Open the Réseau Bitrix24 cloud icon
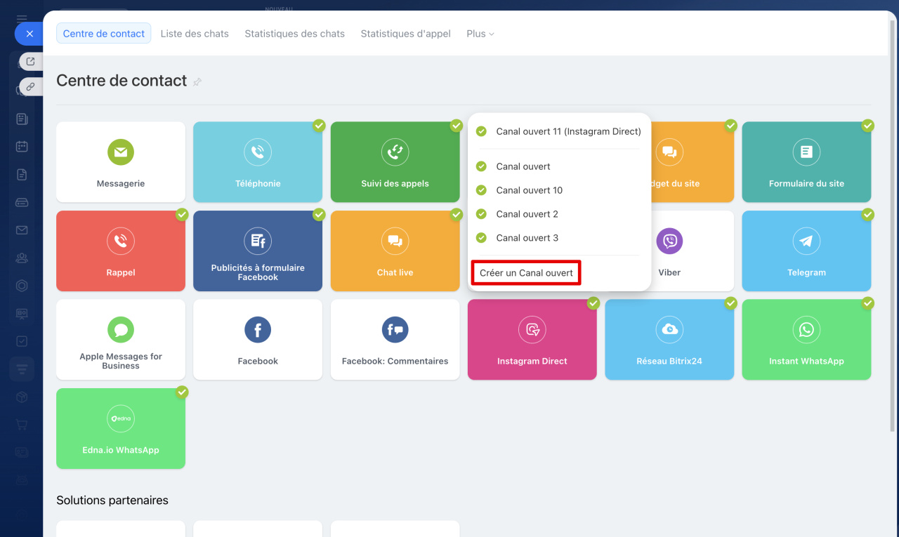This screenshot has height=537, width=899. point(669,329)
